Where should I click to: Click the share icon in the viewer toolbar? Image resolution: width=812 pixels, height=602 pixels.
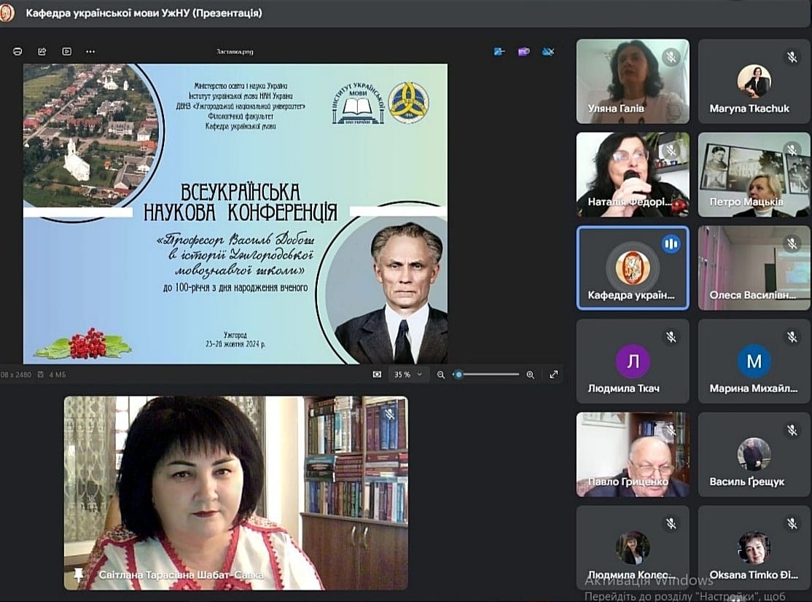click(42, 51)
